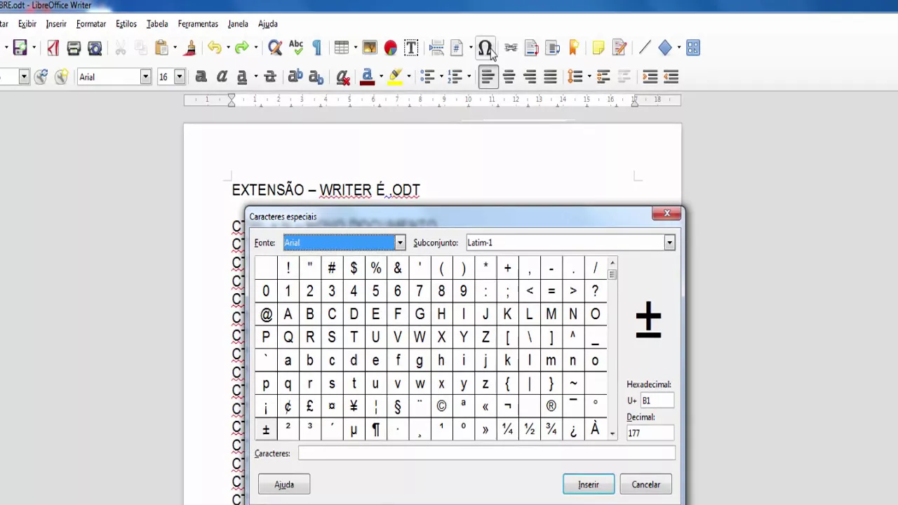This screenshot has height=505, width=898.
Task: Click the Insert Page Break icon
Action: tap(436, 48)
